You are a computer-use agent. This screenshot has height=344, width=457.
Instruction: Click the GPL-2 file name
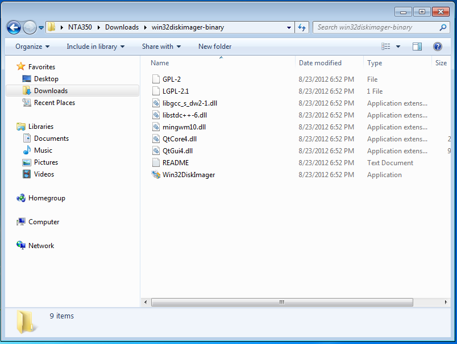pos(172,79)
